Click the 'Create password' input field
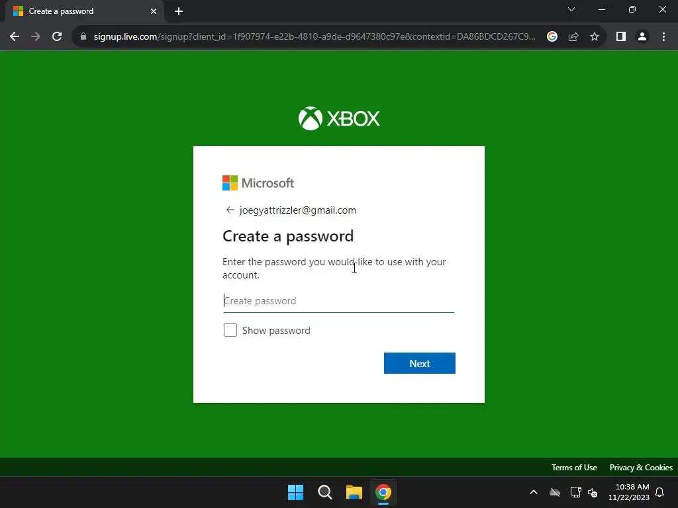The height and width of the screenshot is (508, 678). (338, 301)
